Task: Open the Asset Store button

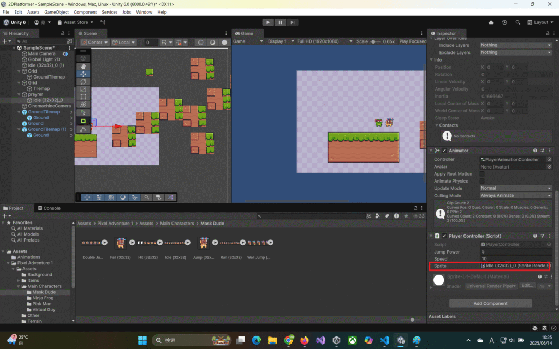Action: tap(75, 22)
